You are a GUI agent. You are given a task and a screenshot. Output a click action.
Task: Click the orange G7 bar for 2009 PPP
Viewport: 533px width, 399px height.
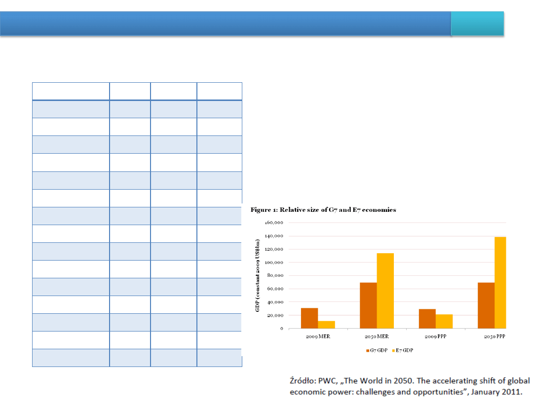click(x=427, y=318)
